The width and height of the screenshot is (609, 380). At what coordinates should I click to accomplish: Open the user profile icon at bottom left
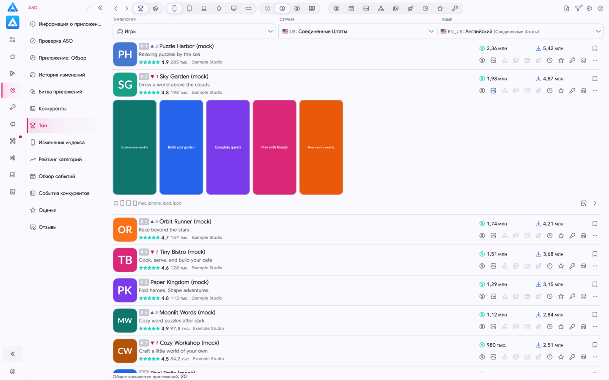click(x=13, y=372)
